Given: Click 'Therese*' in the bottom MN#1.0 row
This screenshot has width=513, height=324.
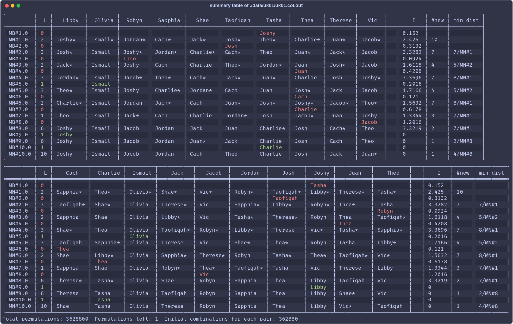Looking at the screenshot, I should click(x=352, y=192).
